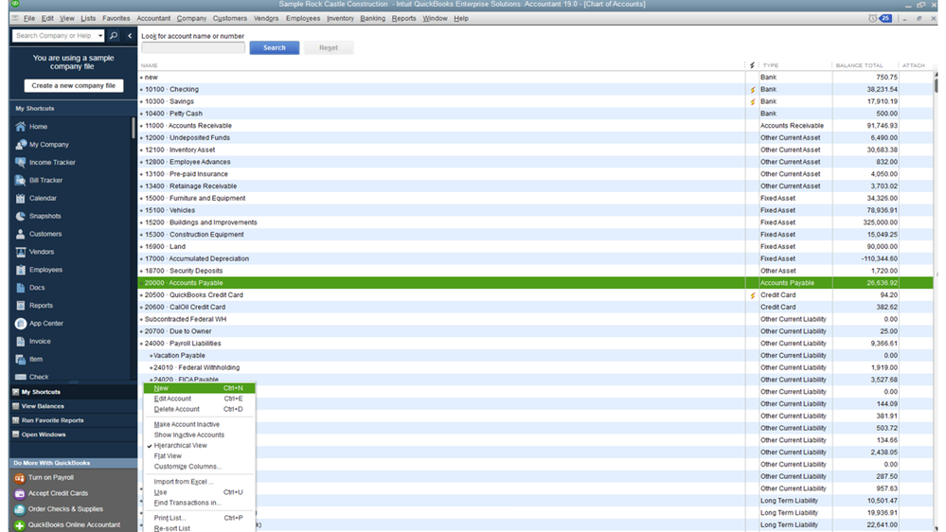Image resolution: width=946 pixels, height=532 pixels.
Task: Open Vendors shortcut icon
Action: (x=21, y=252)
